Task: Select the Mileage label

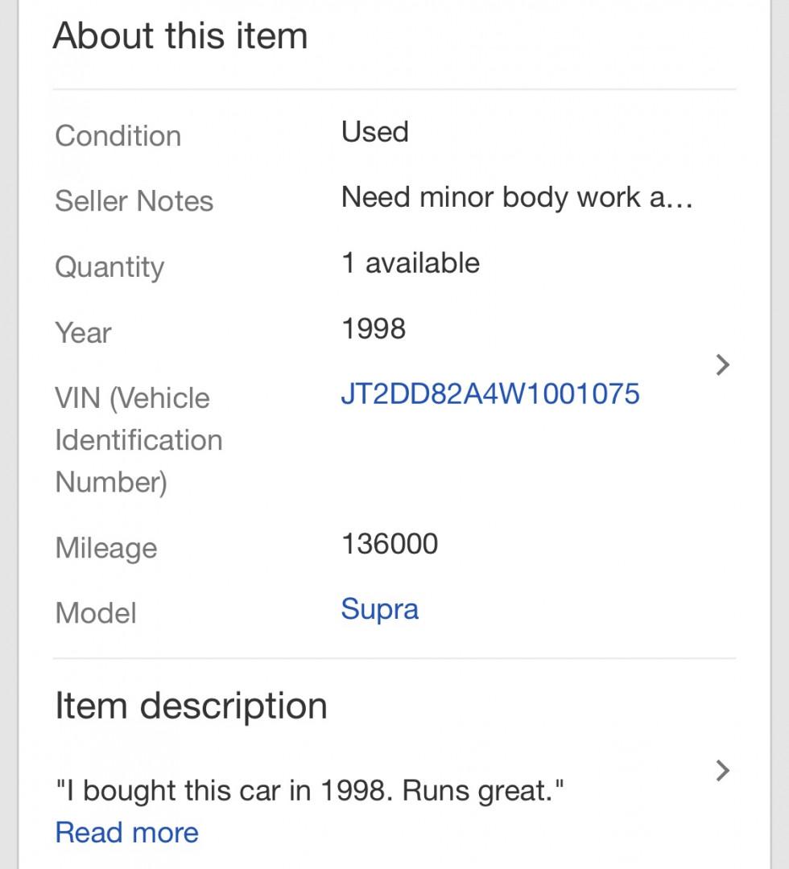Action: tap(105, 548)
